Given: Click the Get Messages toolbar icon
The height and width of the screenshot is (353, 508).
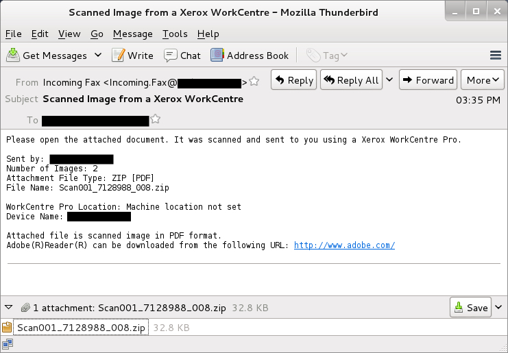Looking at the screenshot, I should pyautogui.click(x=13, y=55).
